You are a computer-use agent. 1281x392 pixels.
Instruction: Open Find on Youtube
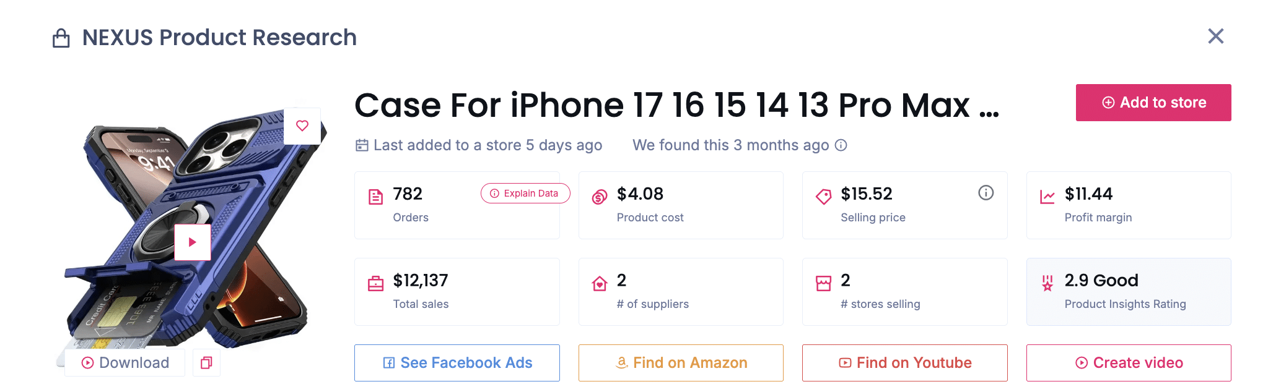(x=904, y=363)
